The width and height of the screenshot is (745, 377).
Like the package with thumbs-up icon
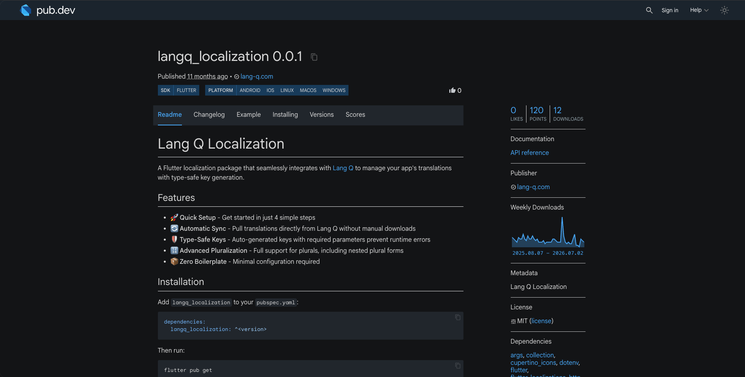click(452, 90)
